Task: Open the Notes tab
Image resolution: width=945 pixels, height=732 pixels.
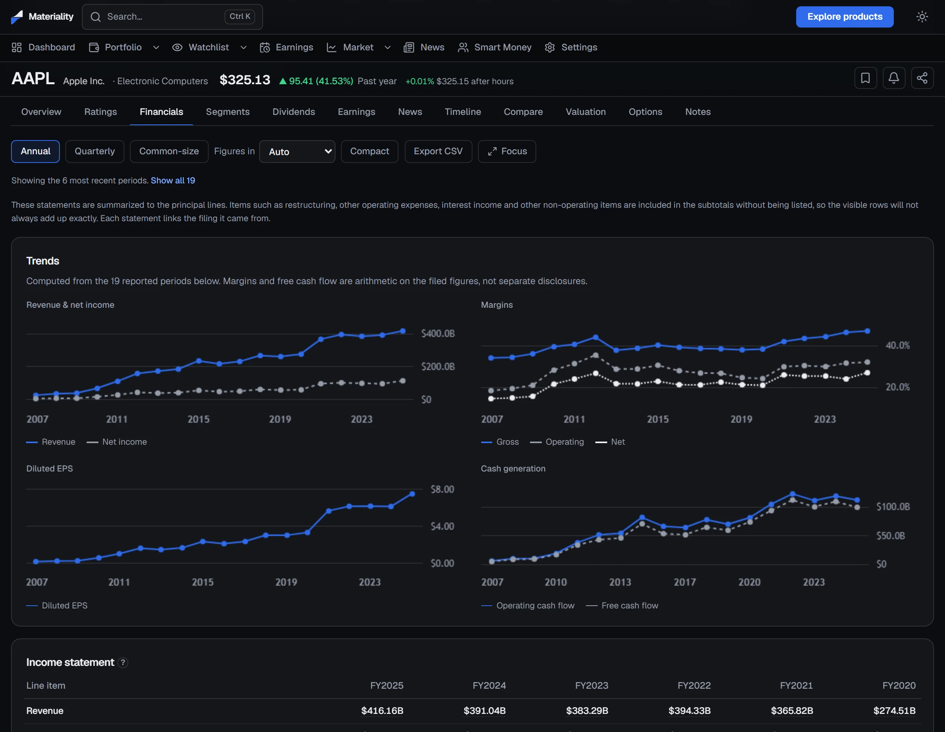Action: click(x=698, y=111)
